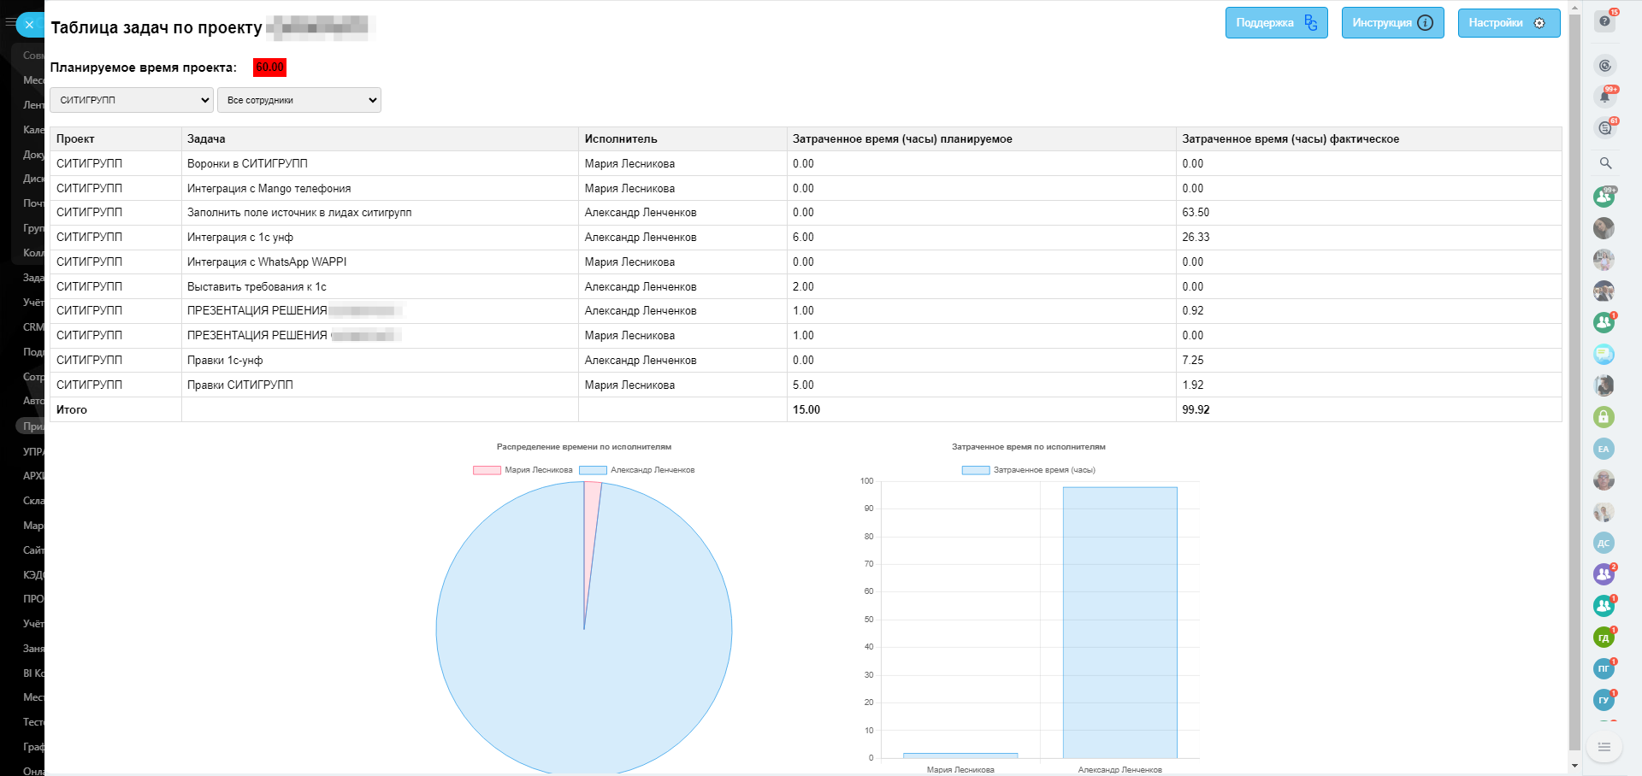Toggle Затраченное время bar chart legend
The width and height of the screenshot is (1642, 776).
pos(1029,470)
